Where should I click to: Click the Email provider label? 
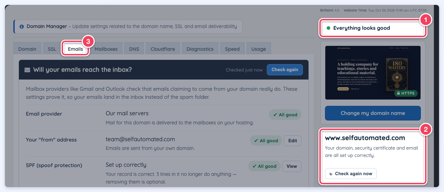click(x=44, y=114)
